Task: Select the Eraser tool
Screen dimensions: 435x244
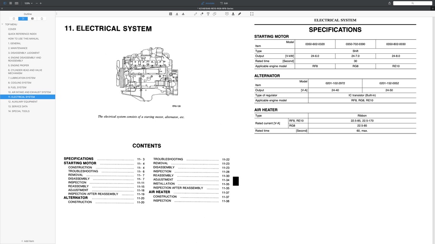Action: 202,14
